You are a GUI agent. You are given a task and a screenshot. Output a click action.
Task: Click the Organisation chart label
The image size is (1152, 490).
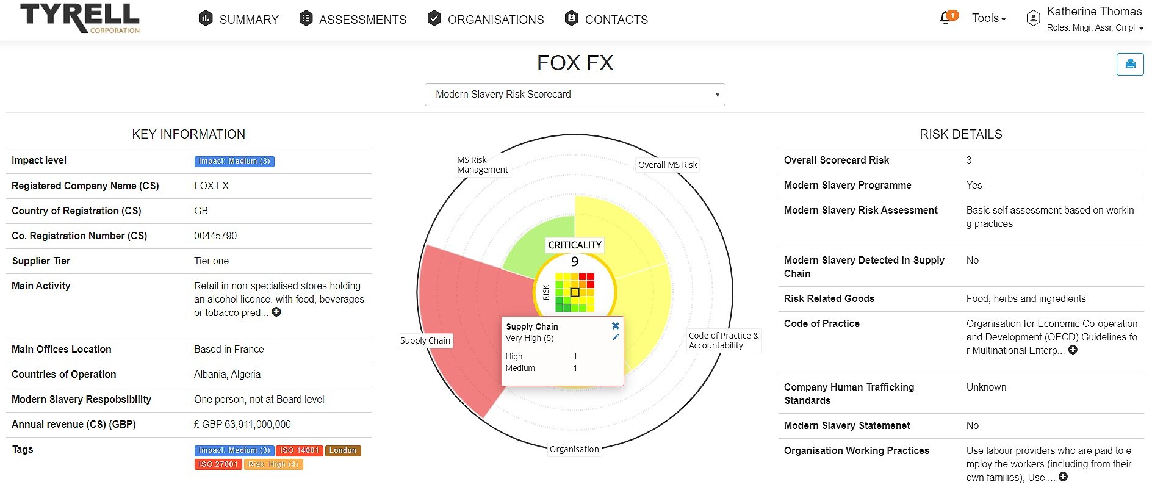coord(574,449)
